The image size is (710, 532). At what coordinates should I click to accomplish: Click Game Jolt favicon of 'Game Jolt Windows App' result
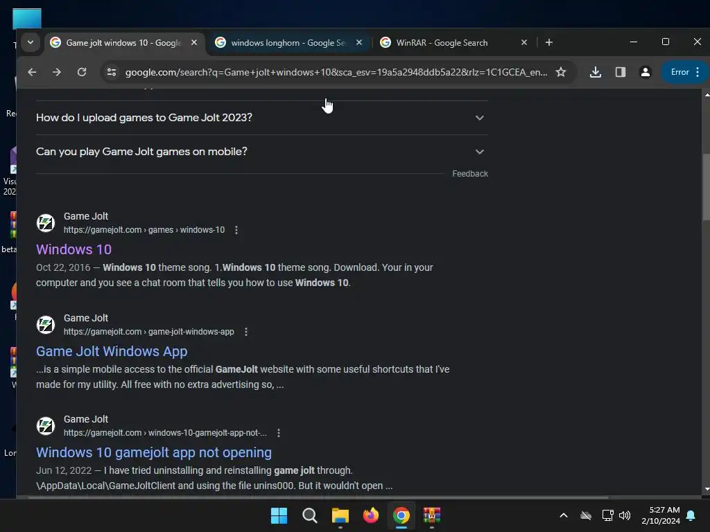[x=46, y=325]
